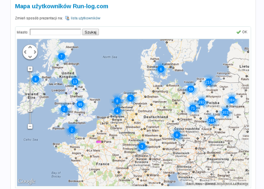Click the Kraków city label

[x=220, y=132]
